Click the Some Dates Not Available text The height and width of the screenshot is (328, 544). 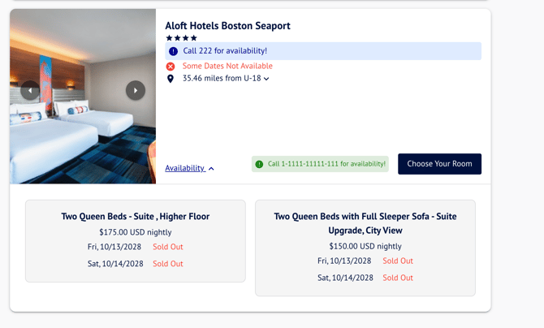point(227,67)
